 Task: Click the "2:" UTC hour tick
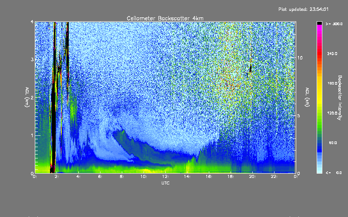click(57, 177)
